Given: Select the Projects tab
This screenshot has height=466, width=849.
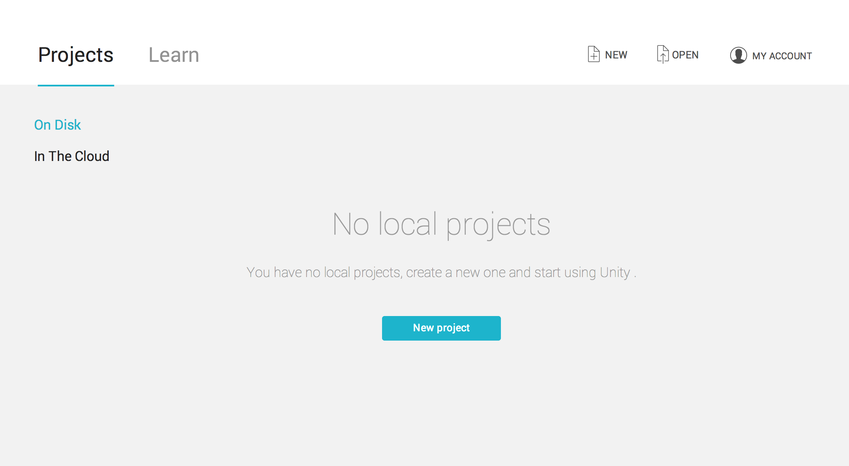Looking at the screenshot, I should tap(76, 55).
